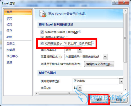This screenshot has width=131, height=106.
Task: Click the help question mark in title bar
Action: [x=115, y=2]
